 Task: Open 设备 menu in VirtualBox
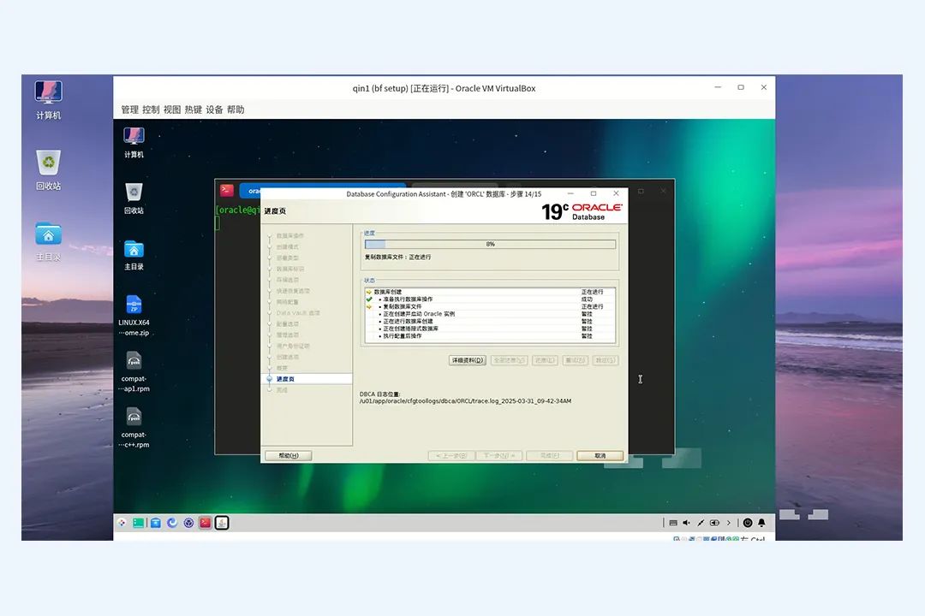coord(215,110)
